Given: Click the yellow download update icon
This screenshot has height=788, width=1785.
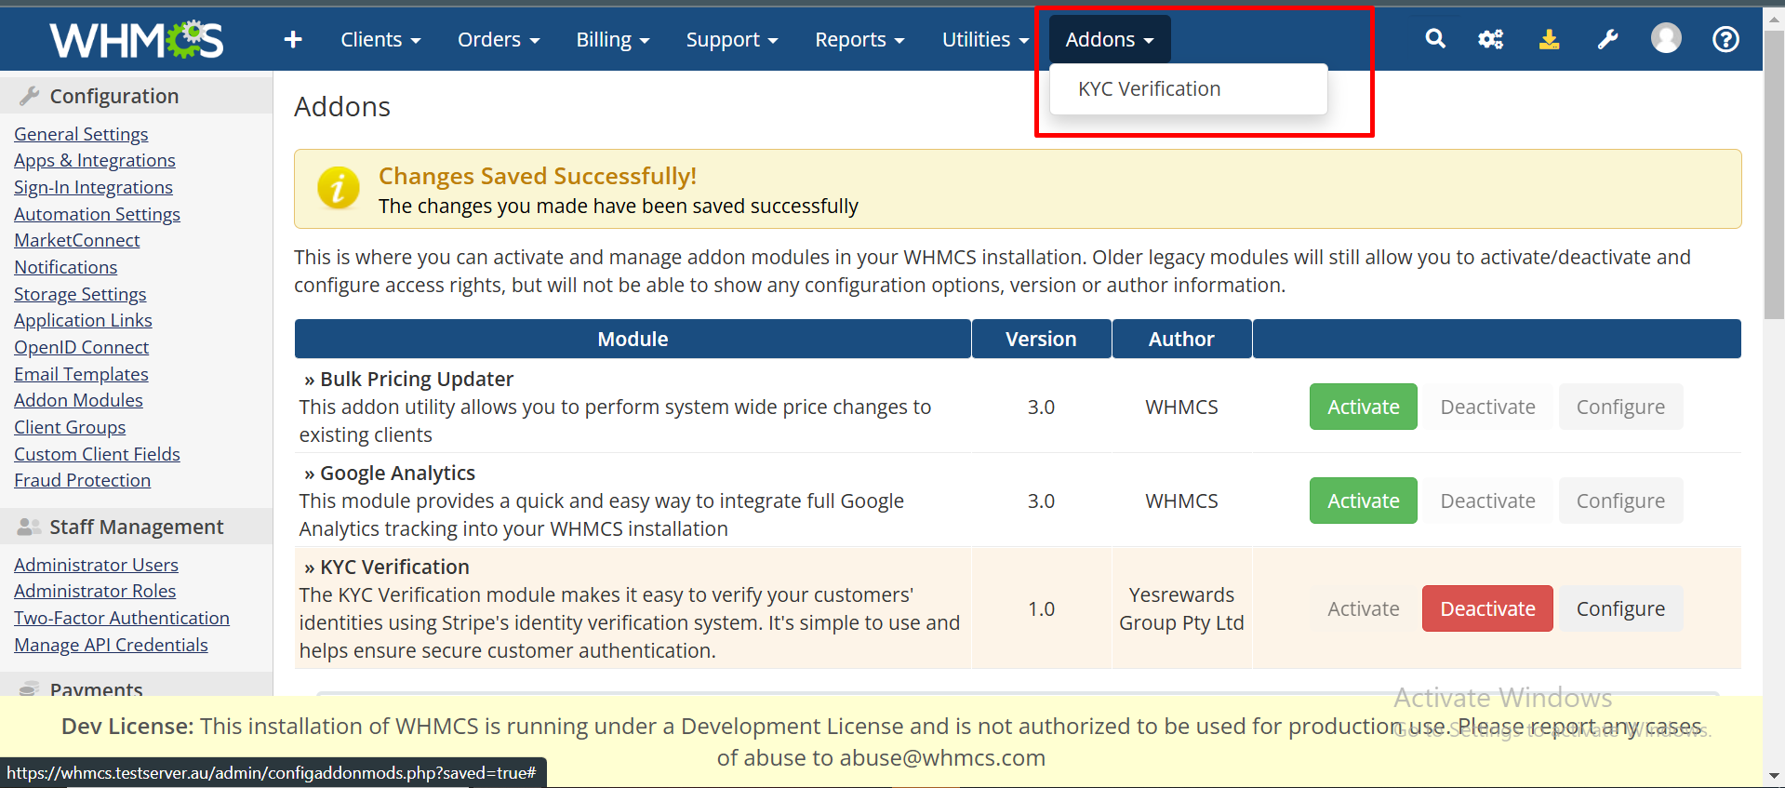Looking at the screenshot, I should pos(1549,39).
